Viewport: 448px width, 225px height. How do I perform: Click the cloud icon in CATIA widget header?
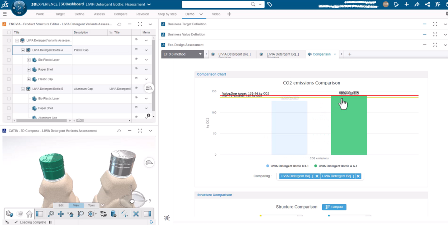(x=119, y=131)
